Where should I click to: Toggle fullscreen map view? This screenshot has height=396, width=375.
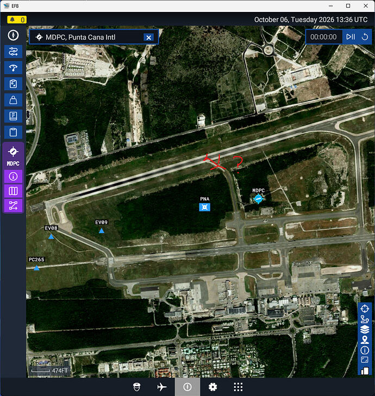click(x=364, y=360)
